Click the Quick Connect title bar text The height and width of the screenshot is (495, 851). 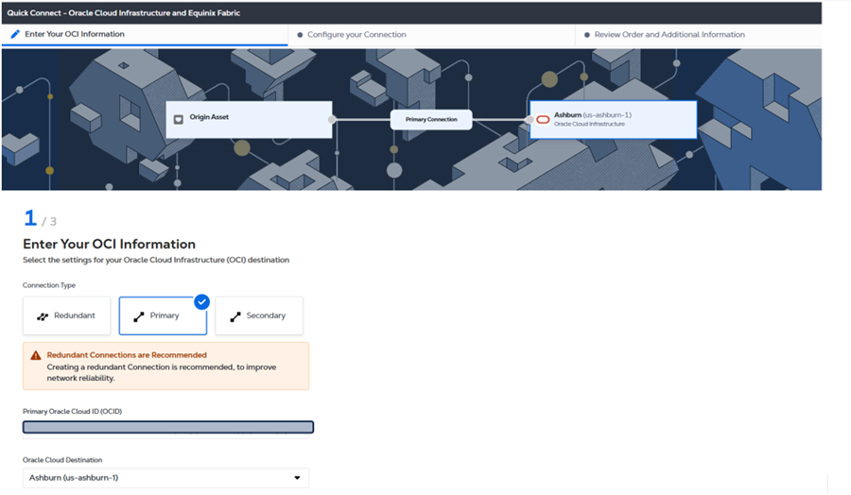coord(123,12)
